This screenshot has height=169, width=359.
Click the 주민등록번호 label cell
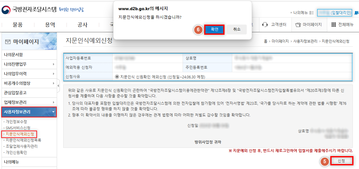click(x=208, y=68)
